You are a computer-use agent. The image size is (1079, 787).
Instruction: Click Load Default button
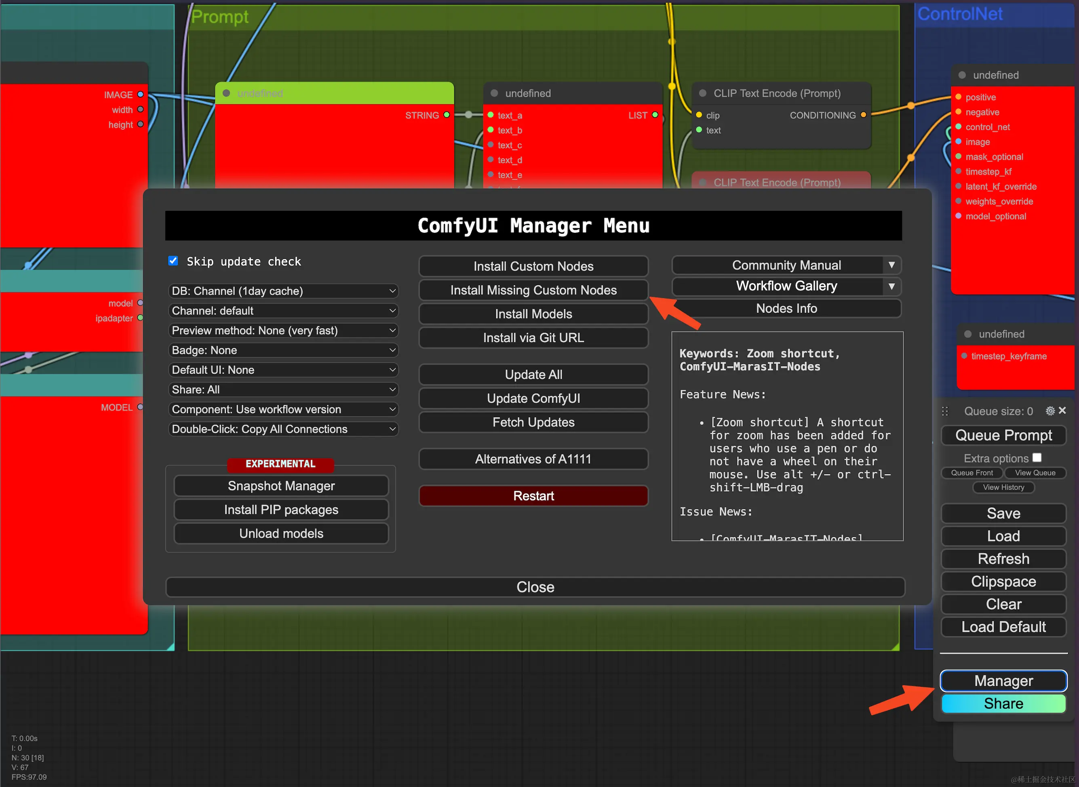pos(1003,627)
